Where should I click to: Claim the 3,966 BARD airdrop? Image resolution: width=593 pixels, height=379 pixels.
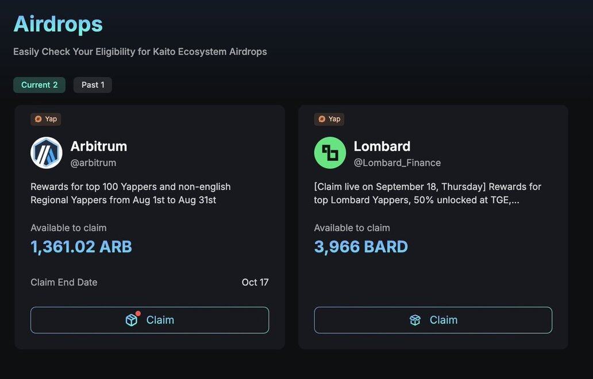pyautogui.click(x=433, y=320)
